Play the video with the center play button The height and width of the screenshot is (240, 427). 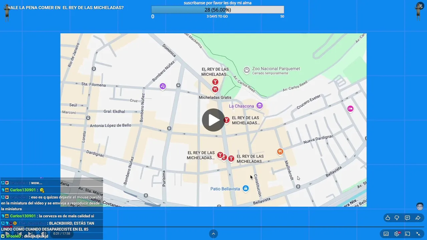click(x=213, y=120)
